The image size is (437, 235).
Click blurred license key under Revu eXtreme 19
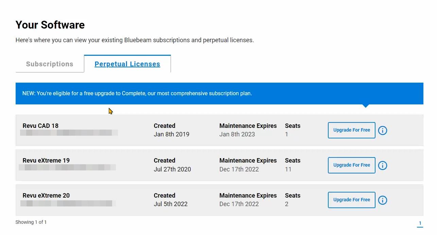(x=67, y=168)
